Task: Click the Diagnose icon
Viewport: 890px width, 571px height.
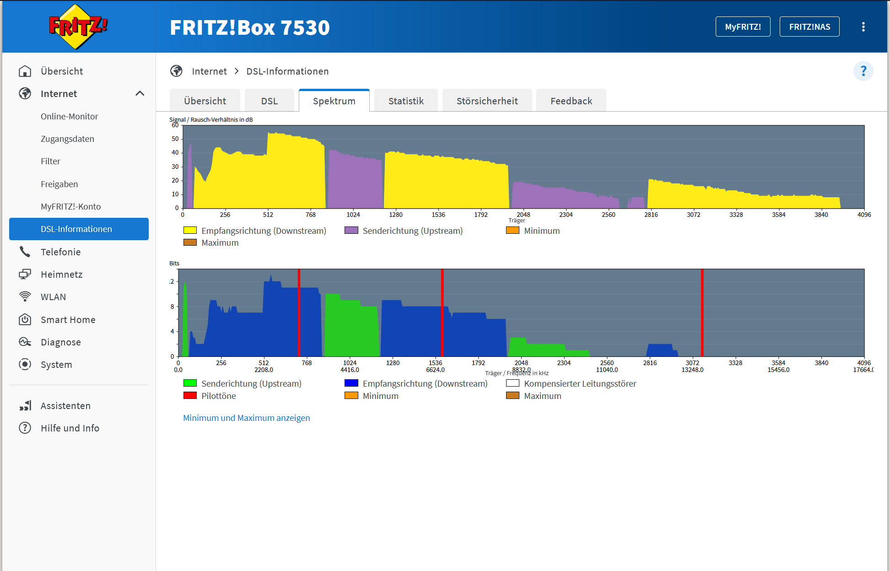Action: click(x=25, y=342)
